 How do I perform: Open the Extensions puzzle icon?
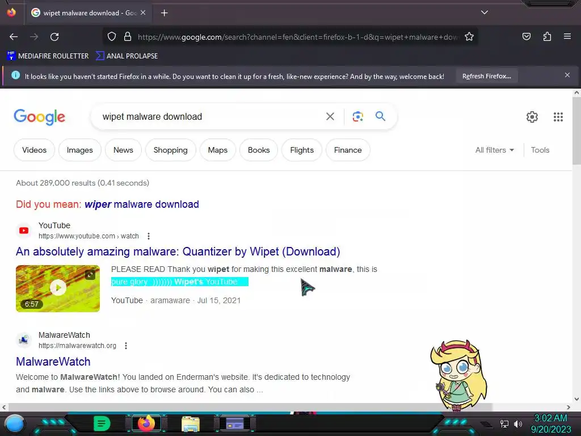tap(547, 36)
